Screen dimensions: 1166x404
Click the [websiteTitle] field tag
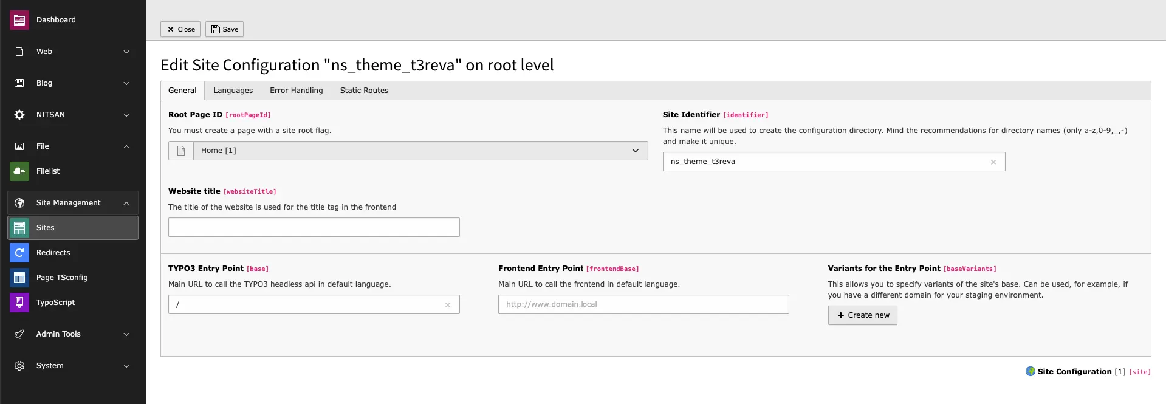250,191
